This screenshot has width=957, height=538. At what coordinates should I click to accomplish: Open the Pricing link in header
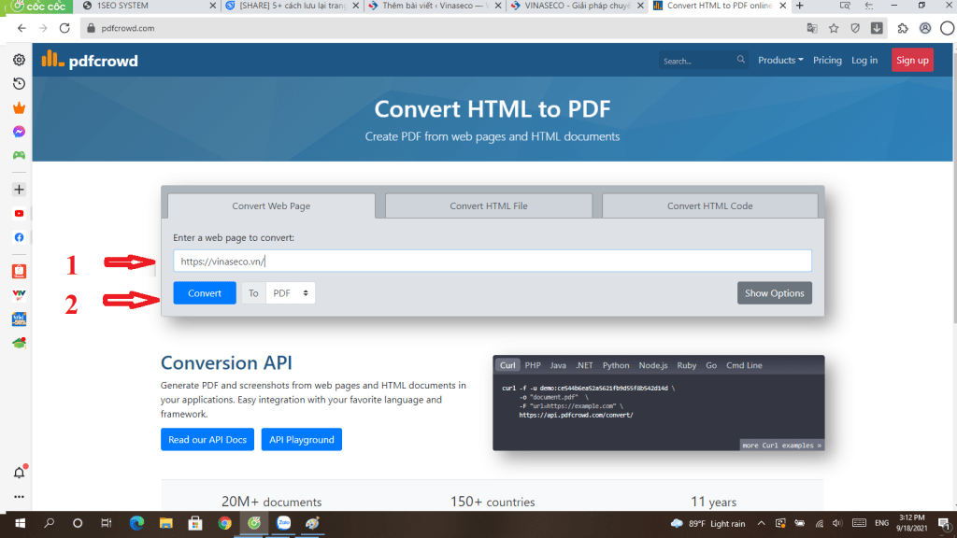click(827, 60)
